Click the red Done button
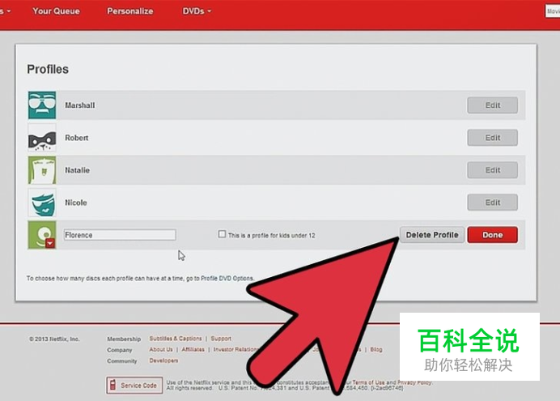Image resolution: width=560 pixels, height=401 pixels. 493,235
